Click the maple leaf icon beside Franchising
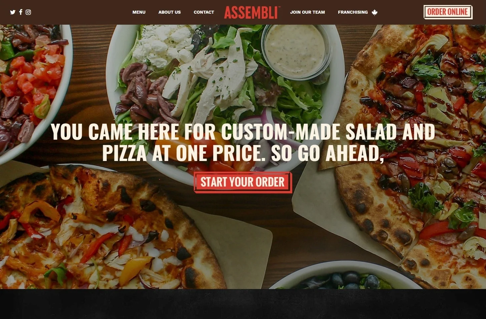The image size is (486, 319). tap(375, 13)
